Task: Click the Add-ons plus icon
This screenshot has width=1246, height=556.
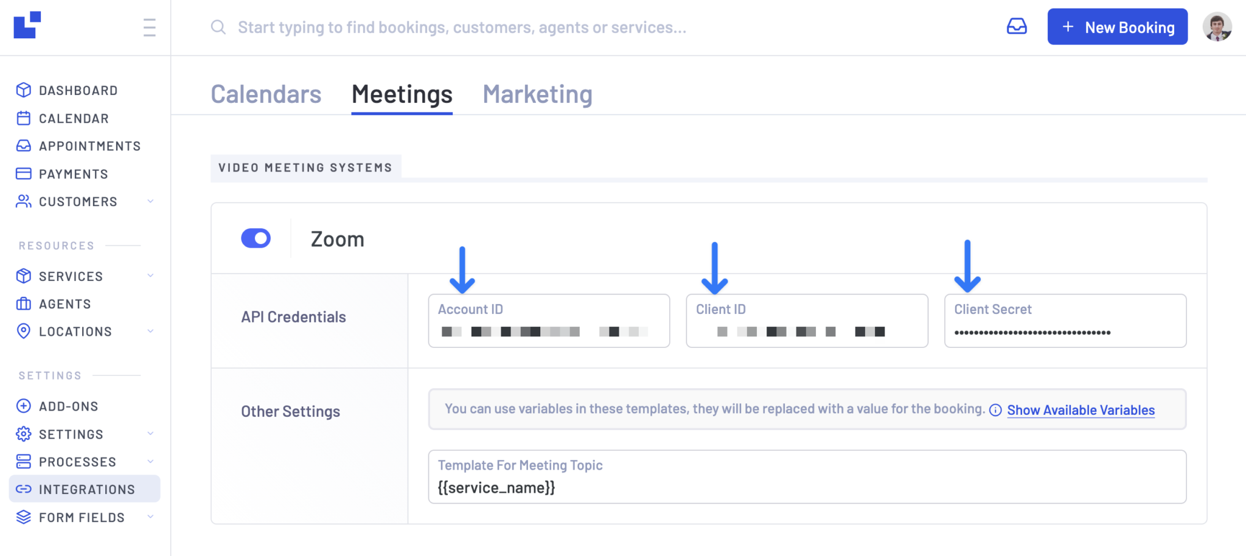Action: [23, 406]
